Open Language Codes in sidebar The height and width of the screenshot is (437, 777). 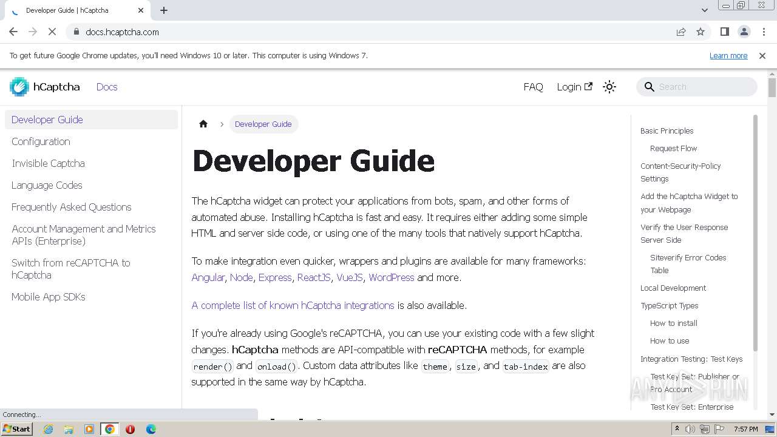coord(91,185)
